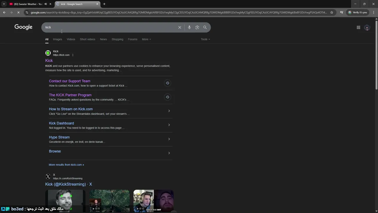This screenshot has width=378, height=213.
Task: Bookmark this page with star icon
Action: point(332,12)
